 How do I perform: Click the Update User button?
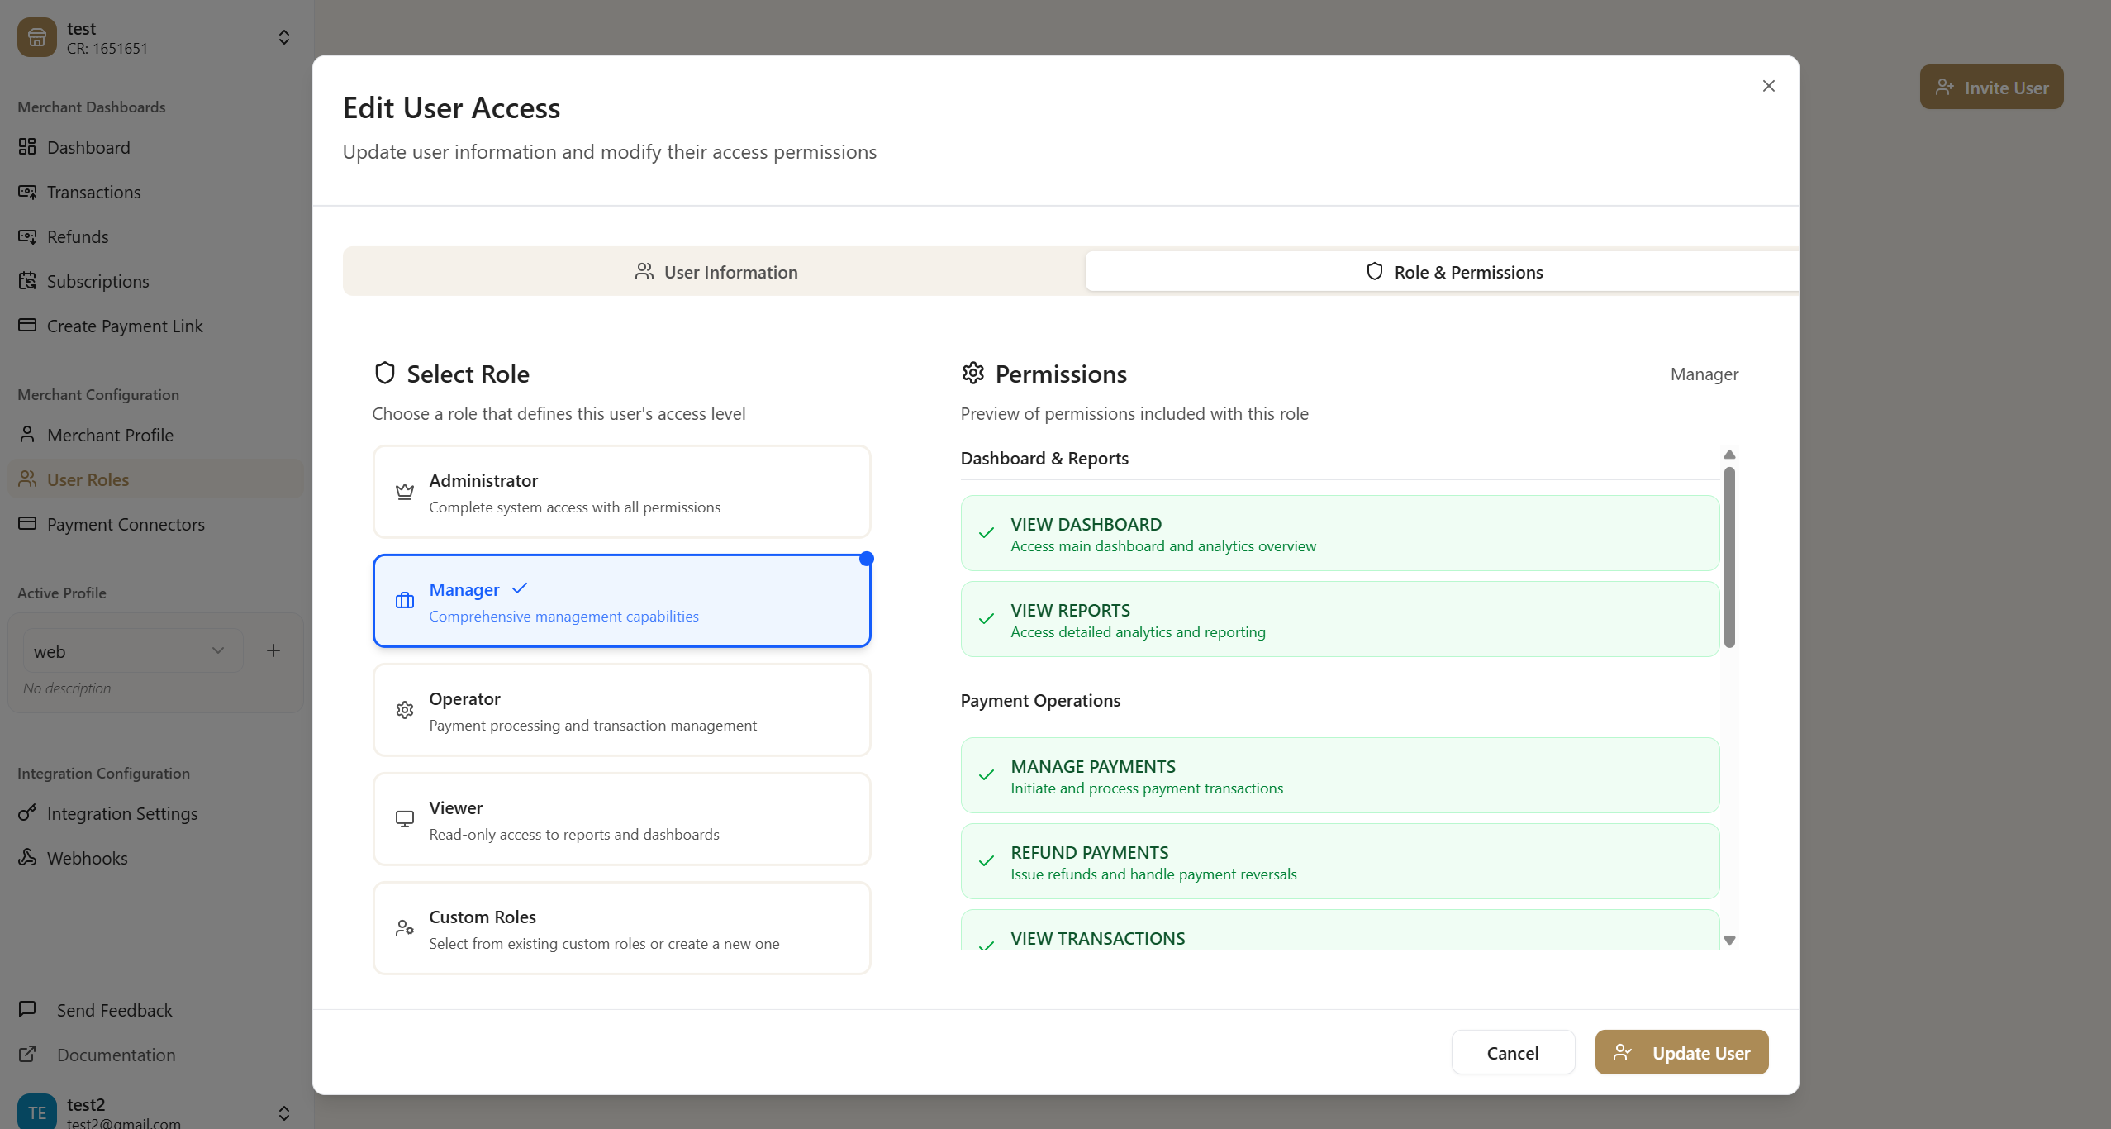coord(1681,1053)
